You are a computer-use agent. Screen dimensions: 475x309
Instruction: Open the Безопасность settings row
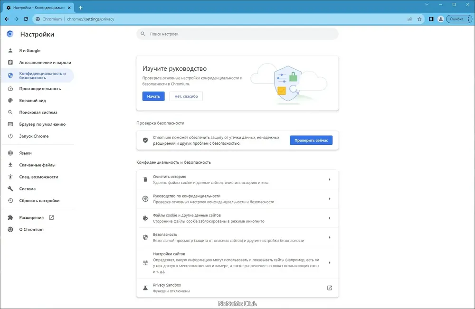(x=237, y=237)
